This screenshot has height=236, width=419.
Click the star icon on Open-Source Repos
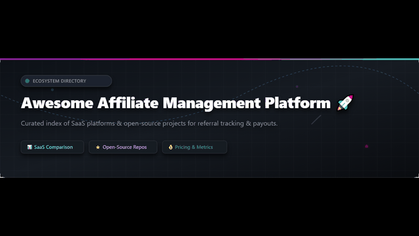tap(98, 147)
